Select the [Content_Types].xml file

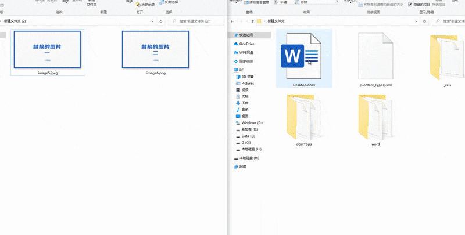click(375, 59)
